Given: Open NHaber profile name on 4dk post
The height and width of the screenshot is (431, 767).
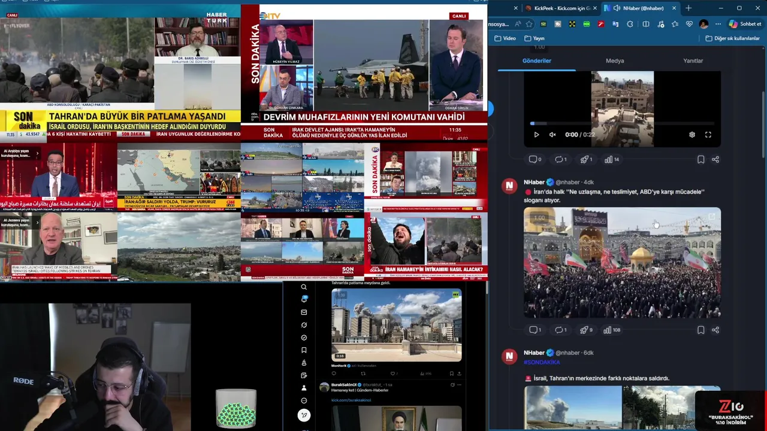Looking at the screenshot, I should coord(534,182).
